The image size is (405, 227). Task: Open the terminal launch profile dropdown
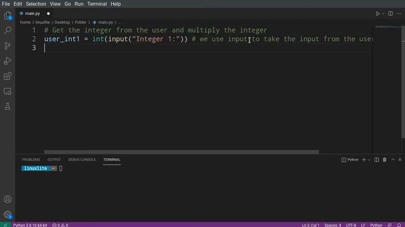point(369,160)
